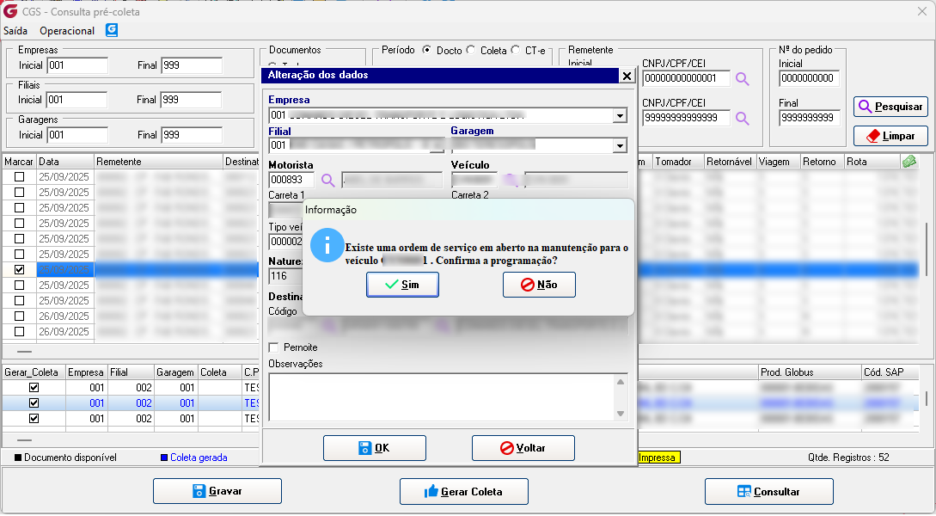936x516 pixels.
Task: Click the Natureza field showing 116
Action: tap(286, 277)
